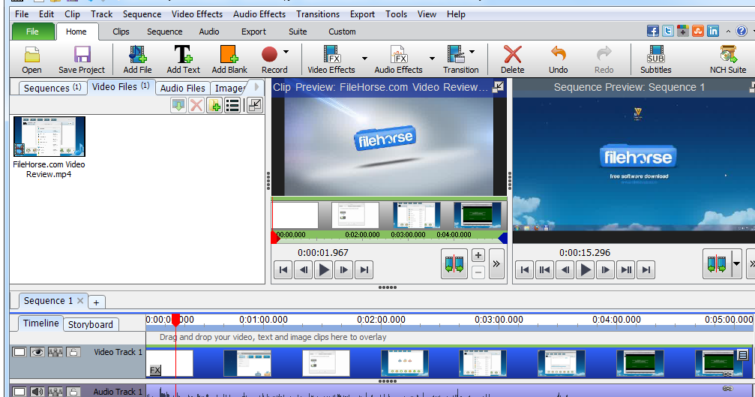Click the Add File toolbar icon
755x397 pixels.
[x=137, y=55]
